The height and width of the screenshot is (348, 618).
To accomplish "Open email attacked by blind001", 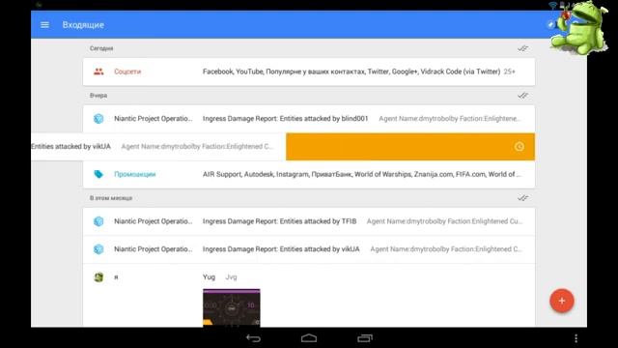I will tap(309, 118).
